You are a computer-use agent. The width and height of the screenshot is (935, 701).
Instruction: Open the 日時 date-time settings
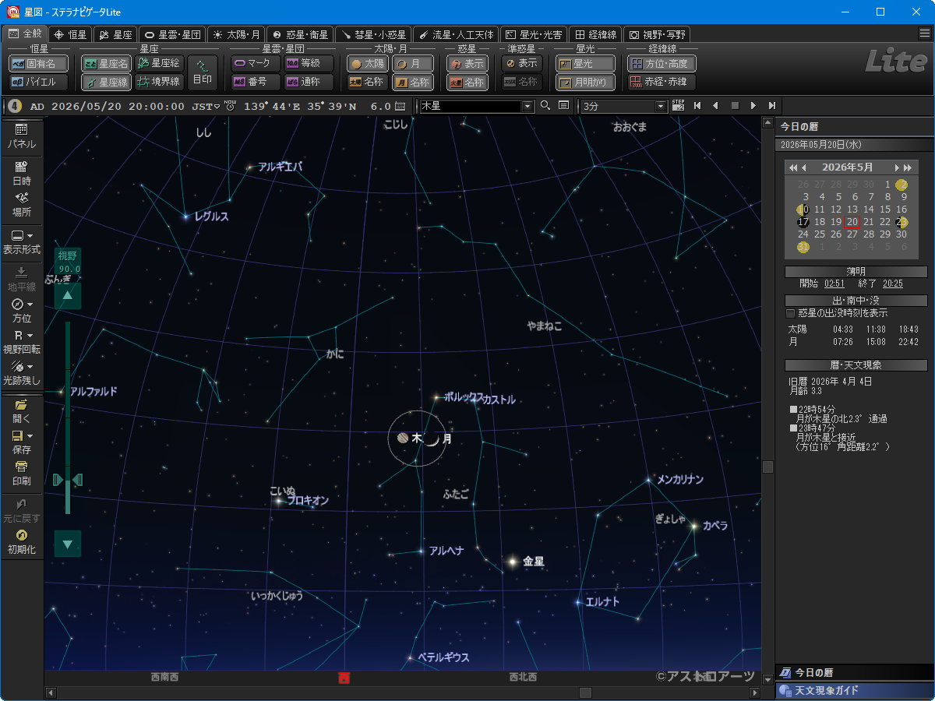tap(21, 171)
